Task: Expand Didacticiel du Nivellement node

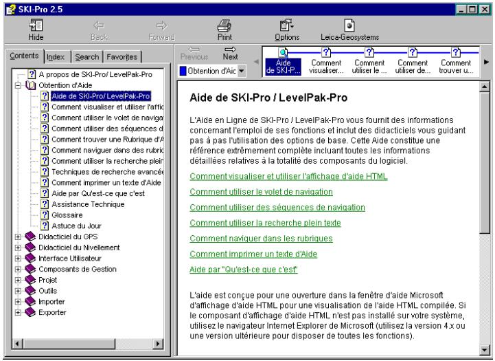Action: 18,248
